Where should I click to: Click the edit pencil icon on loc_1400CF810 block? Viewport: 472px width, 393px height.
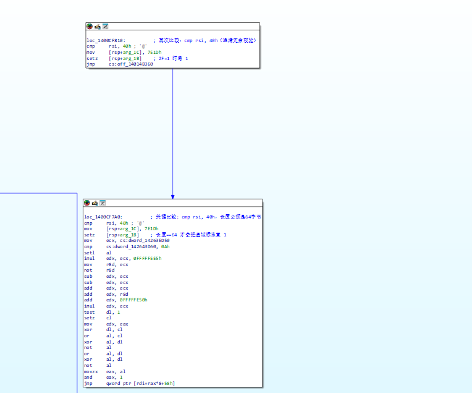[x=98, y=27]
